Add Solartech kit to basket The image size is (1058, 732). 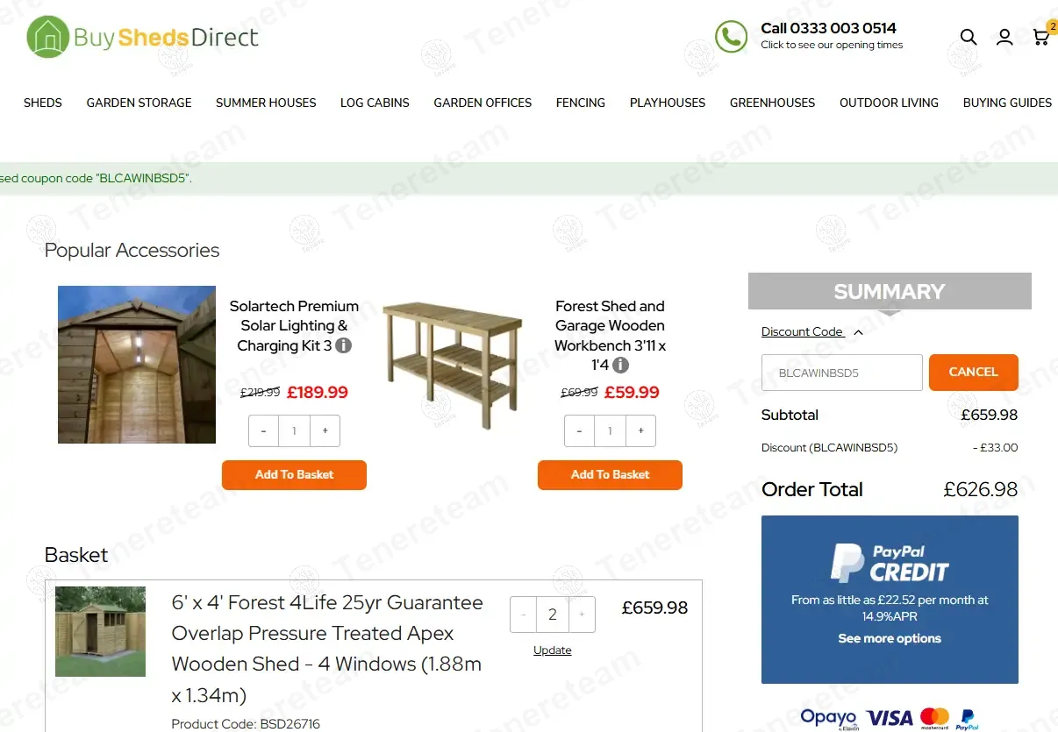(294, 474)
